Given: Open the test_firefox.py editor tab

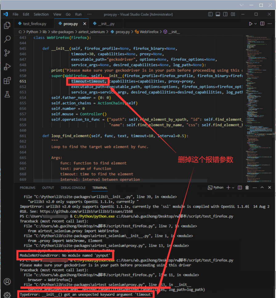Looking at the screenshot, I should click(34, 24).
